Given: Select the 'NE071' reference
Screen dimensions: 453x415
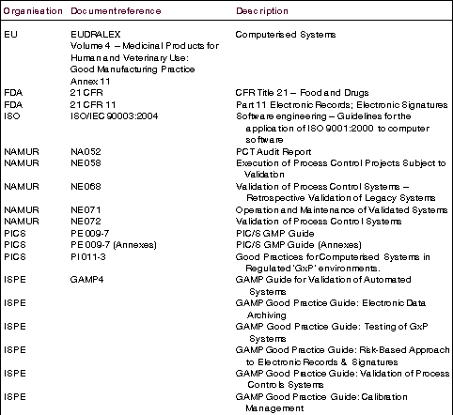Looking at the screenshot, I should (x=86, y=210).
